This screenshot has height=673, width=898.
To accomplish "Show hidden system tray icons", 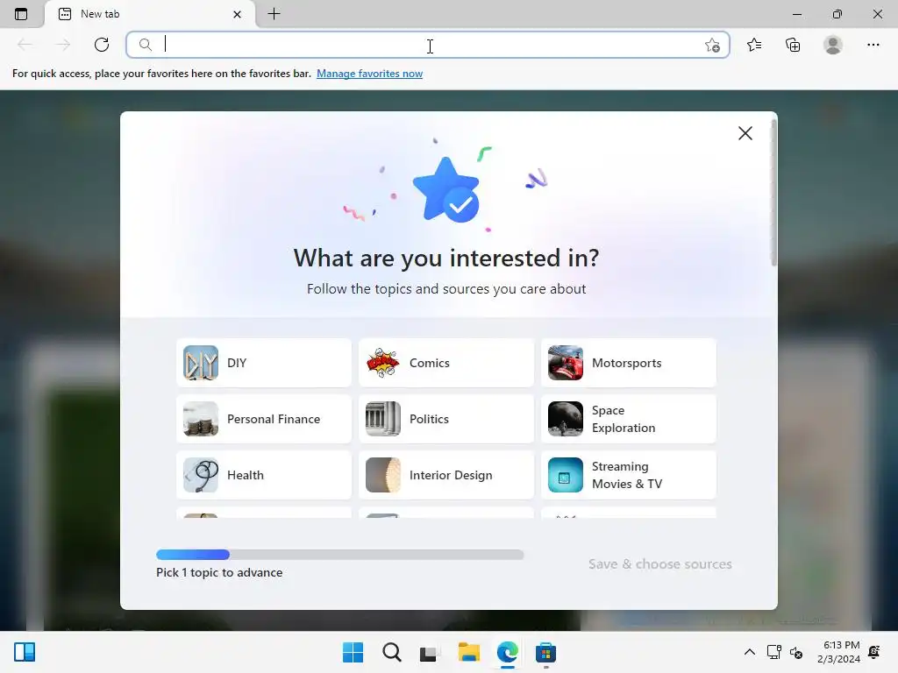I will (749, 652).
